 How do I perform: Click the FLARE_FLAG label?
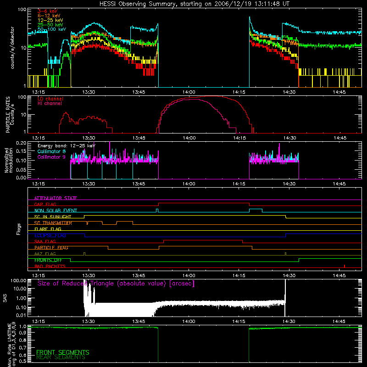[48, 229]
